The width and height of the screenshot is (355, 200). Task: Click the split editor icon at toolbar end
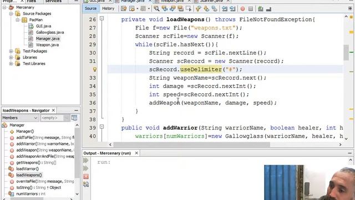(x=350, y=8)
